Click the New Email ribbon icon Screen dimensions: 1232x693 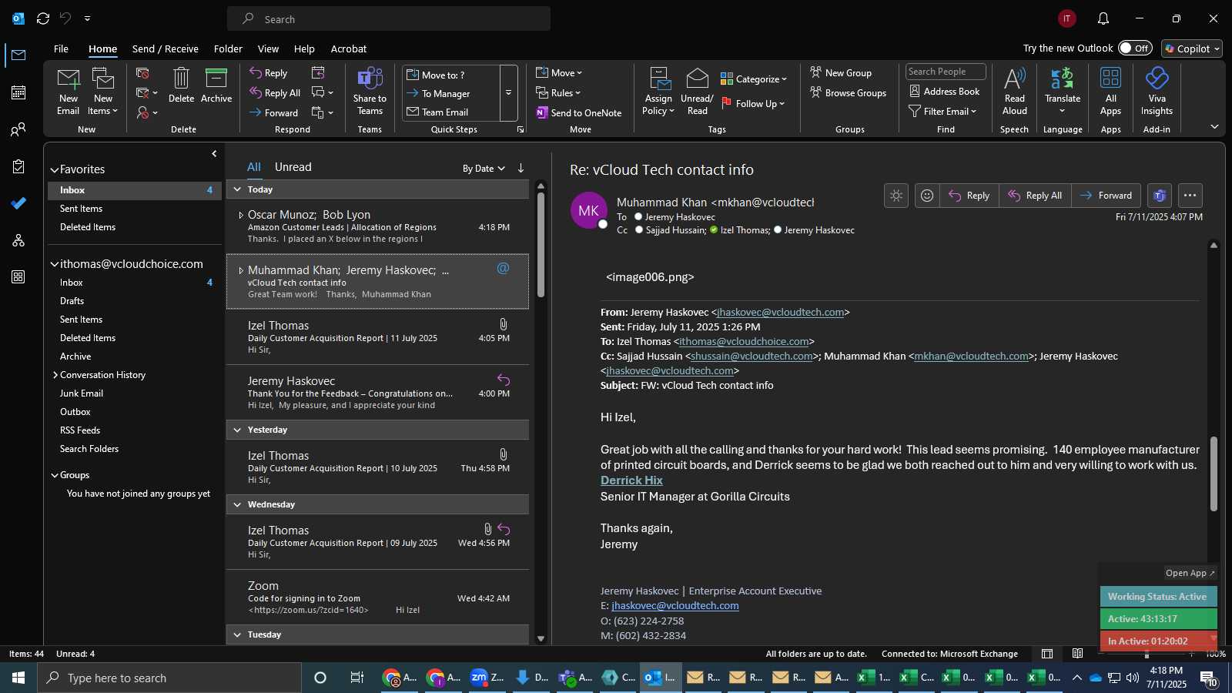point(68,91)
